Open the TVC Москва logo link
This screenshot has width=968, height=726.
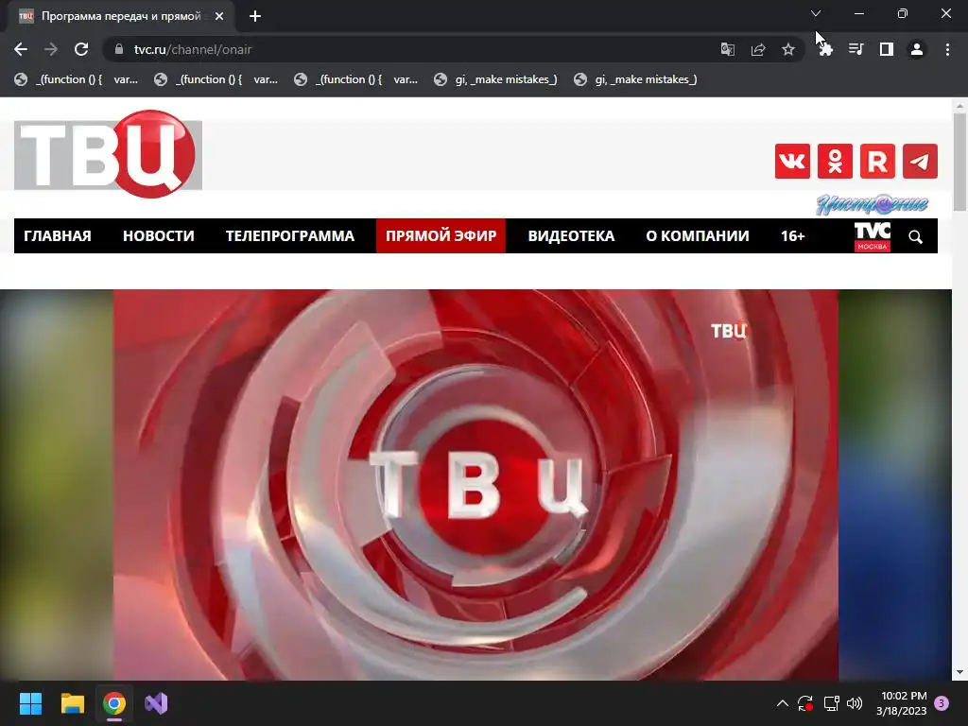[873, 236]
